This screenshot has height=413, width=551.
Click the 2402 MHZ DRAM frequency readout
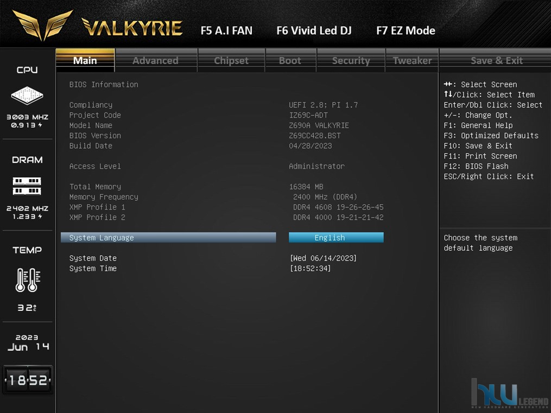[27, 208]
